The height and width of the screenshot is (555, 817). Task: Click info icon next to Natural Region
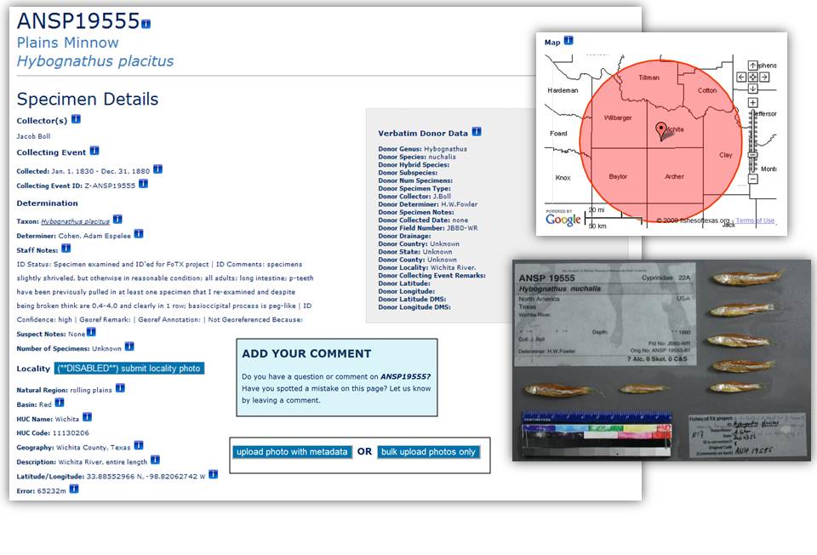coord(120,388)
